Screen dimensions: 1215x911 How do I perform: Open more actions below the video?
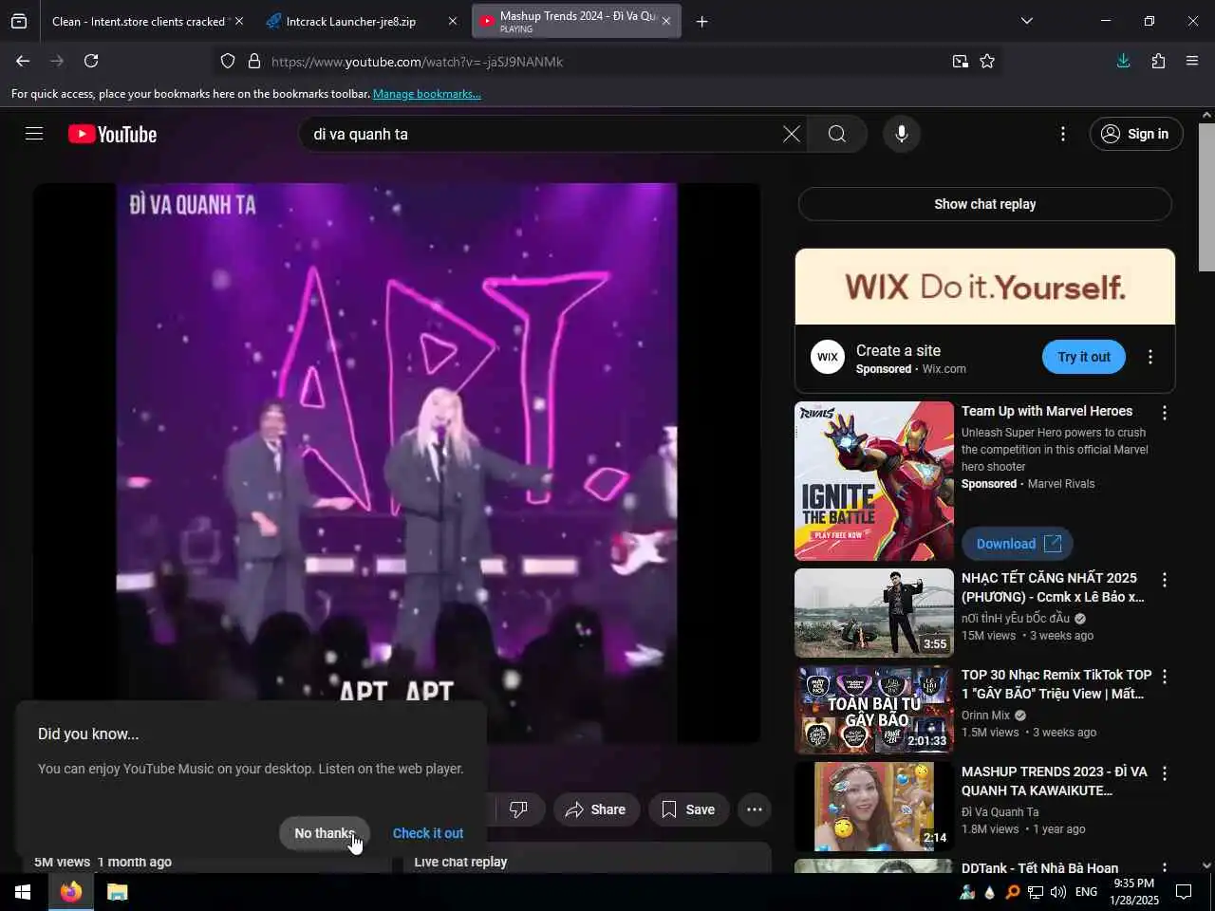[755, 809]
